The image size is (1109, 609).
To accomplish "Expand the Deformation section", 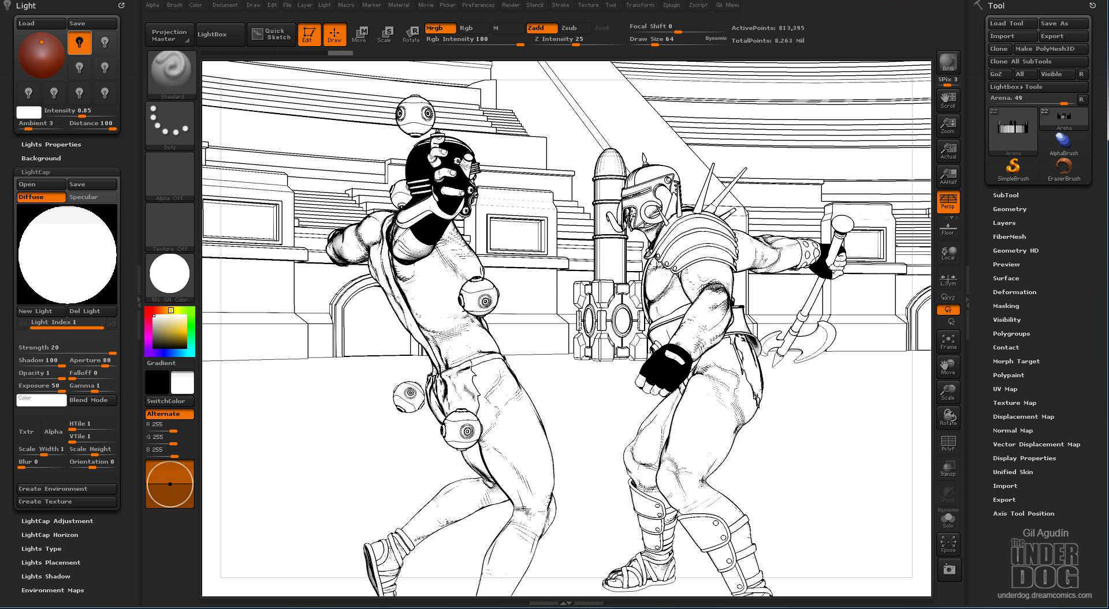I will (x=1014, y=292).
